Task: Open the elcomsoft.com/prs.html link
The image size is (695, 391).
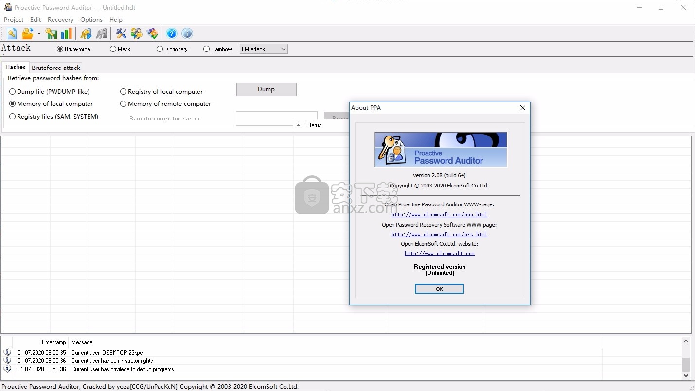Action: (x=439, y=234)
